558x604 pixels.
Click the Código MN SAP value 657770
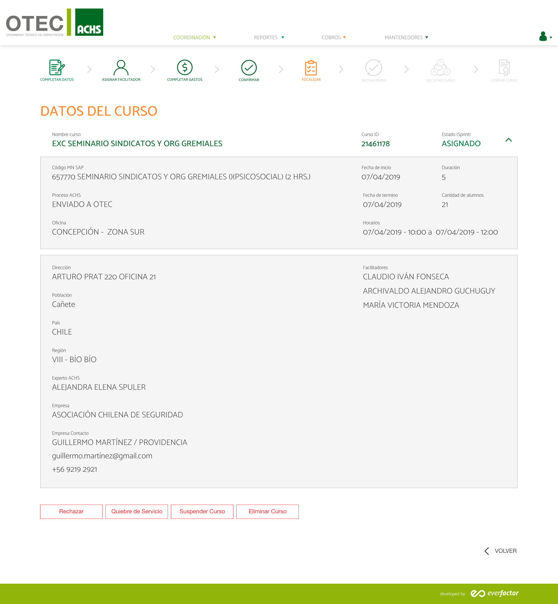181,177
